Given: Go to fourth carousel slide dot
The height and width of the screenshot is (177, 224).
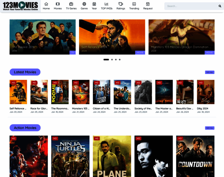Looking at the screenshot, I should click(120, 60).
